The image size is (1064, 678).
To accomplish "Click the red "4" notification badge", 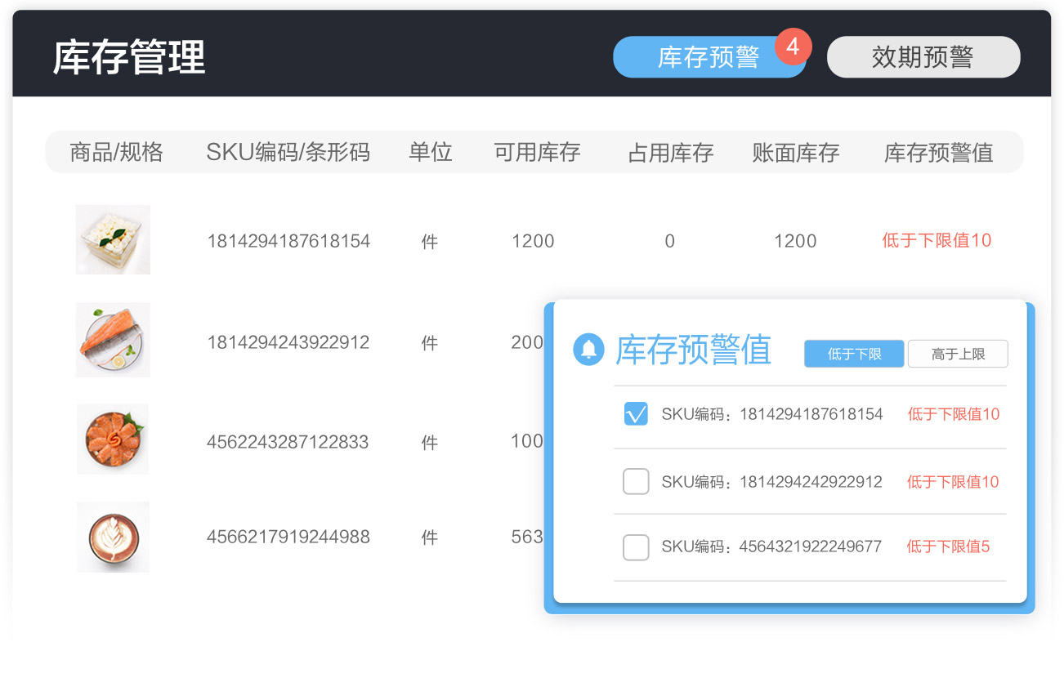I will click(x=792, y=47).
